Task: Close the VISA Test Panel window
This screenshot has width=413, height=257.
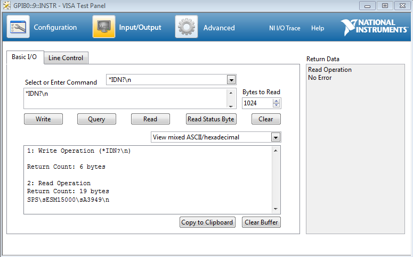Action: pos(402,6)
